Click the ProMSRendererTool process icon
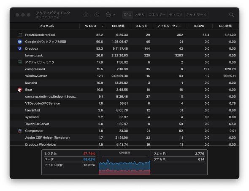This screenshot has height=191, width=249. 20,35
